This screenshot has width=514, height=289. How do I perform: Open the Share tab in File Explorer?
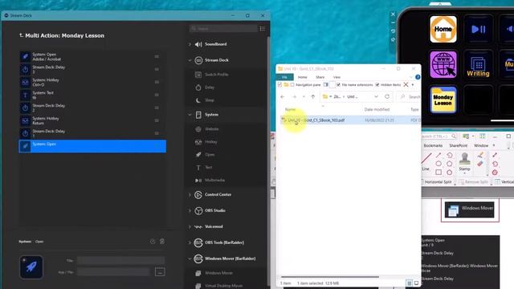point(320,77)
